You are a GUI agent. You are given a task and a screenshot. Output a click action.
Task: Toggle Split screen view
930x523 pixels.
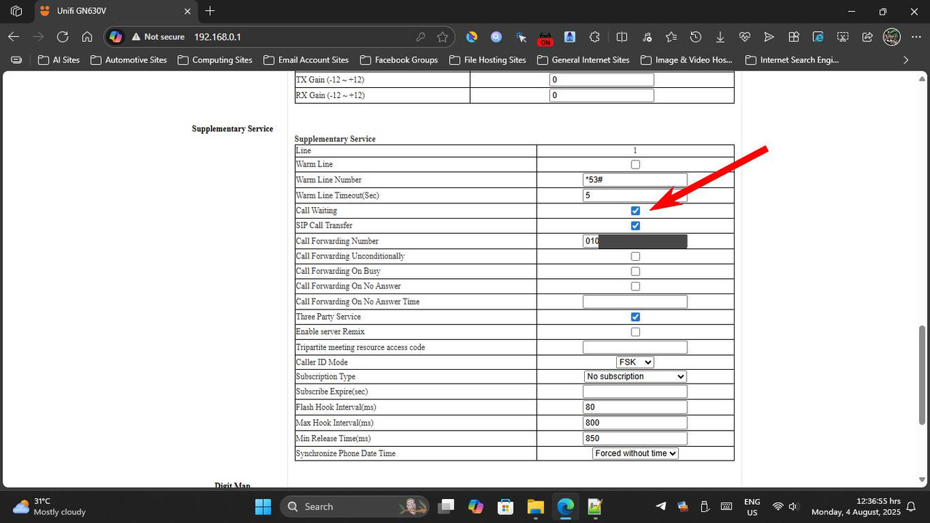click(622, 37)
